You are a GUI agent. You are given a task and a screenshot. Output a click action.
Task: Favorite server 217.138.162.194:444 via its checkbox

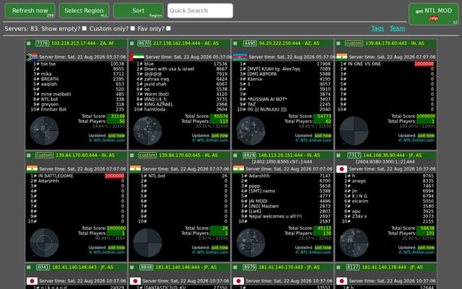131,43
